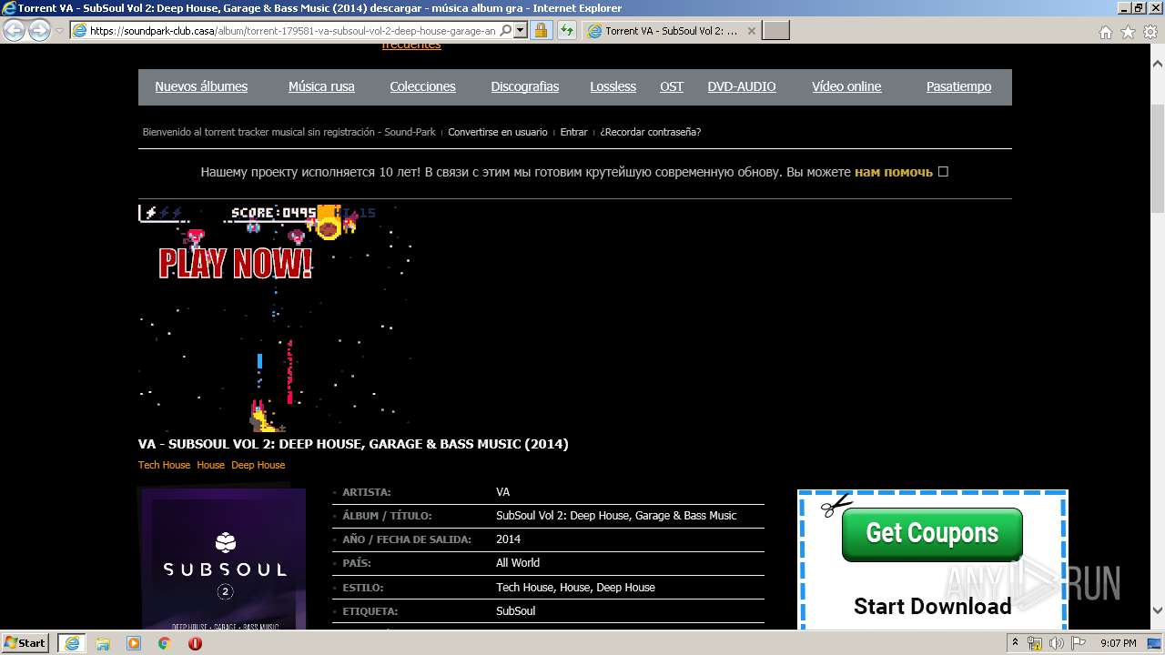1165x655 pixels.
Task: Open the OST menu item
Action: pyautogui.click(x=672, y=86)
